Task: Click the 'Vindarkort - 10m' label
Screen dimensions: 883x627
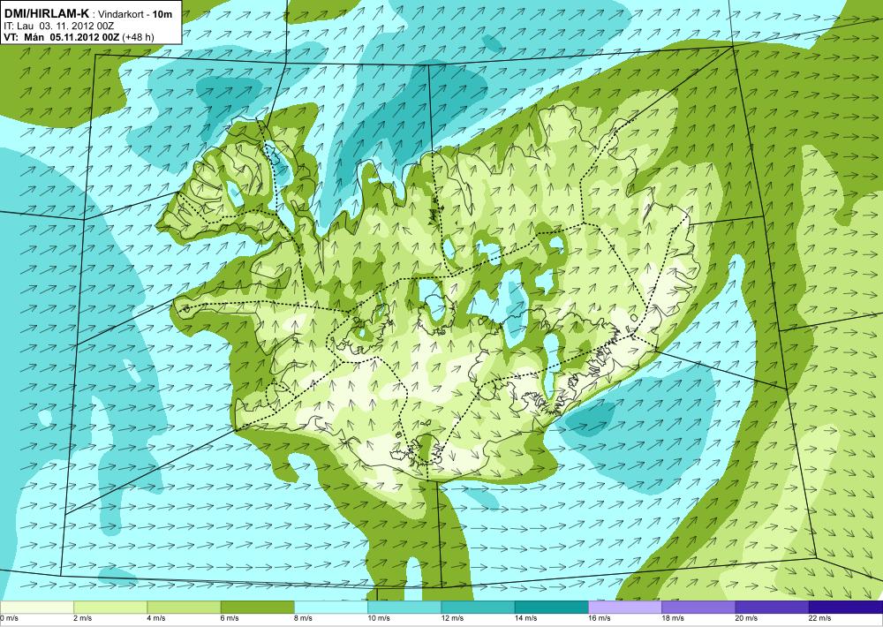Action: tap(135, 15)
